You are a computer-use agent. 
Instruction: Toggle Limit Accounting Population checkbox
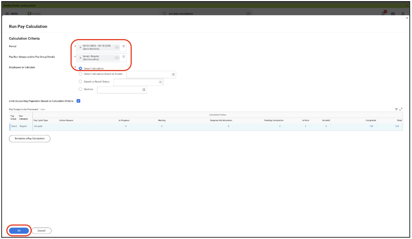78,101
